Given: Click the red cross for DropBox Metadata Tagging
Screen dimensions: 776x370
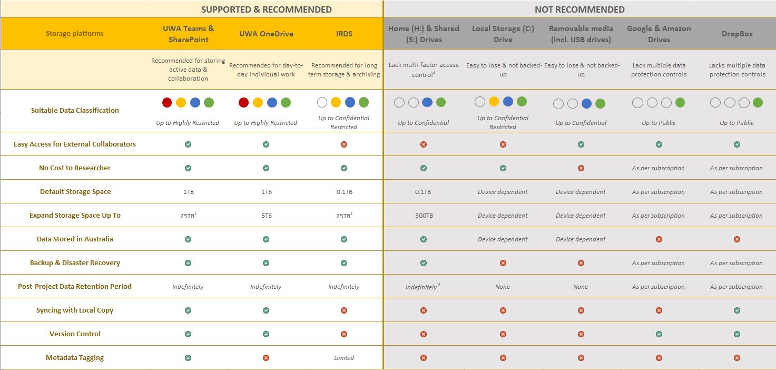Looking at the screenshot, I should click(736, 357).
